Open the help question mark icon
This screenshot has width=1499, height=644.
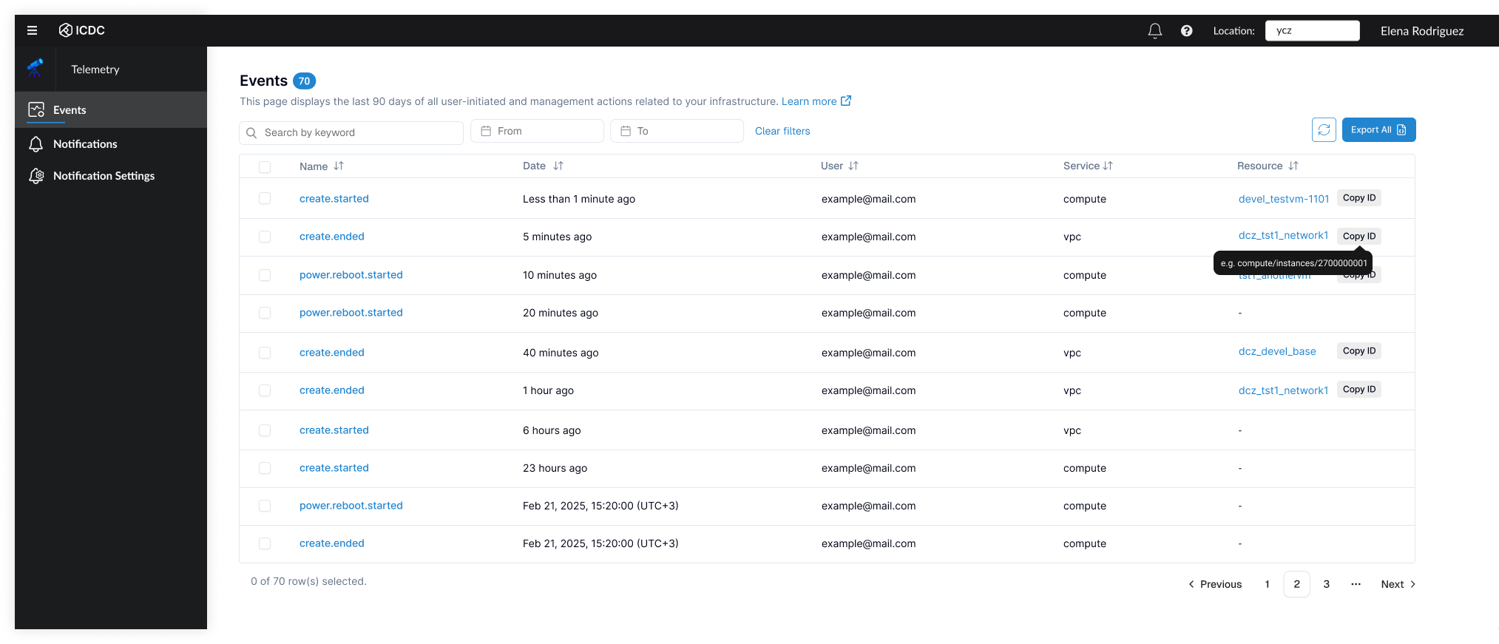point(1186,30)
